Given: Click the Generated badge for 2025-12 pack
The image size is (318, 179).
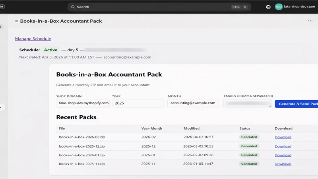Looking at the screenshot, I should pos(249,146).
